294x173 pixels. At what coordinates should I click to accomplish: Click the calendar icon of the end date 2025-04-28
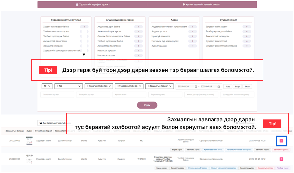pos(219,86)
